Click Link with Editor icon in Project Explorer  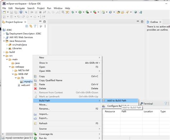click(31, 26)
